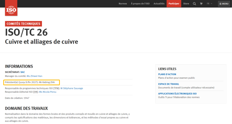Click M Stéphane Sauvage link
This screenshot has height=124, width=232.
[x=72, y=88]
